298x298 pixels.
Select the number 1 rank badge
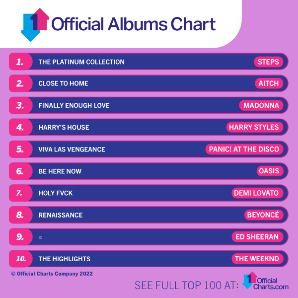tap(20, 62)
